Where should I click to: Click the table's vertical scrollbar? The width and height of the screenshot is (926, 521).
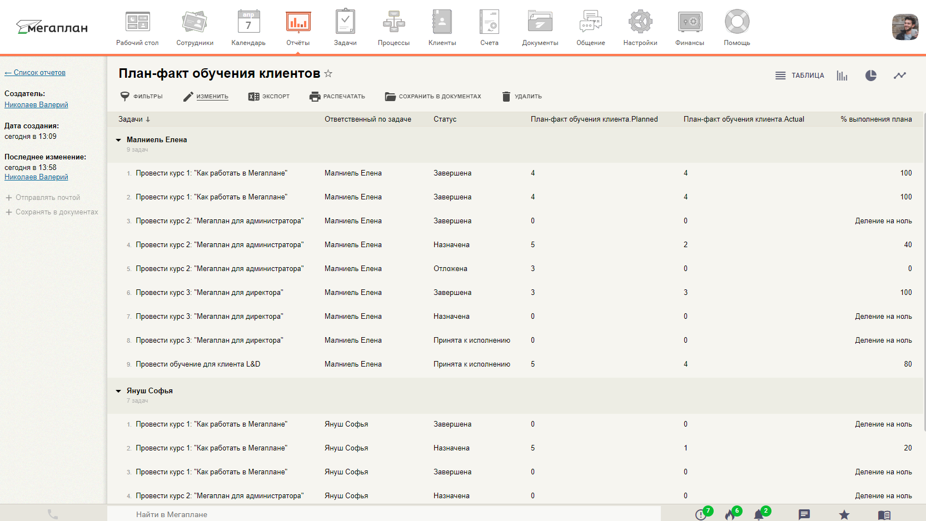(924, 272)
